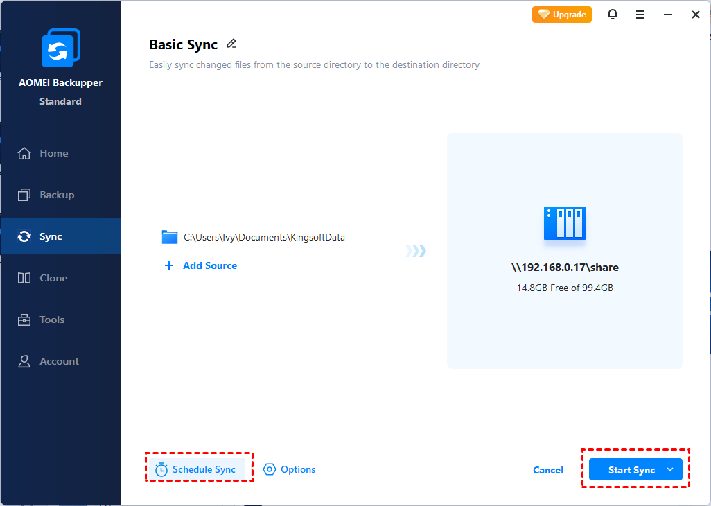This screenshot has height=506, width=711.
Task: Click the AOMEI Backupper logo icon
Action: [x=61, y=48]
